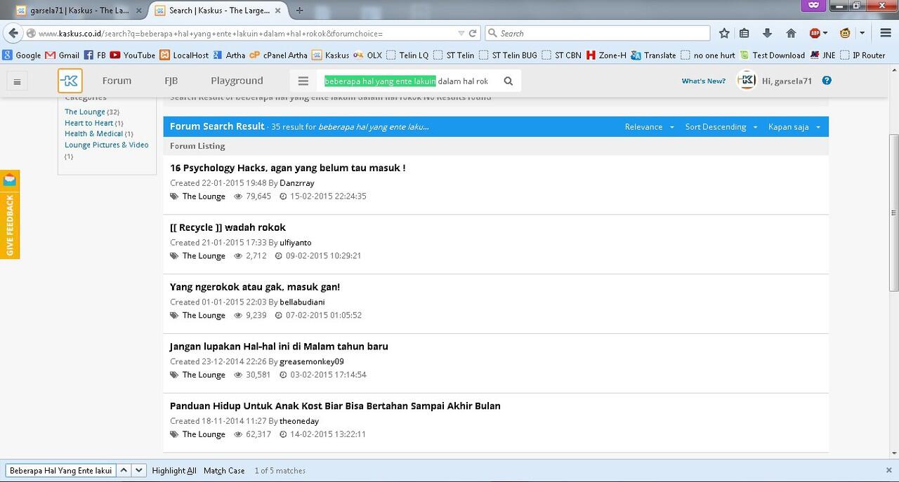The image size is (899, 482).
Task: Open the bookmarks list icon
Action: tap(744, 33)
